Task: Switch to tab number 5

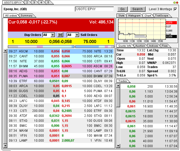Action: coord(48,3)
